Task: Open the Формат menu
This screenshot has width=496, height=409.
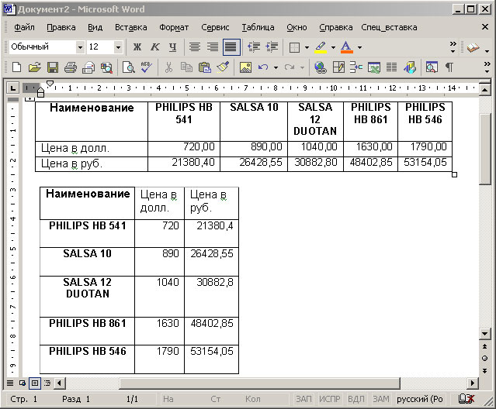Action: point(173,27)
